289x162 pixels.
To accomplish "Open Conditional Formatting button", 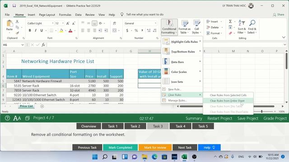I will (169, 27).
